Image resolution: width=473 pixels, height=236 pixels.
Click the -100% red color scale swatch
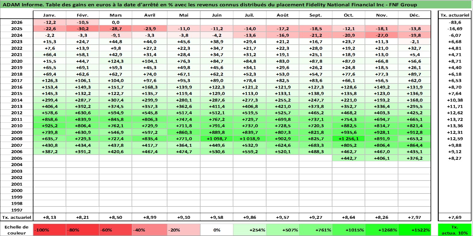50,230
